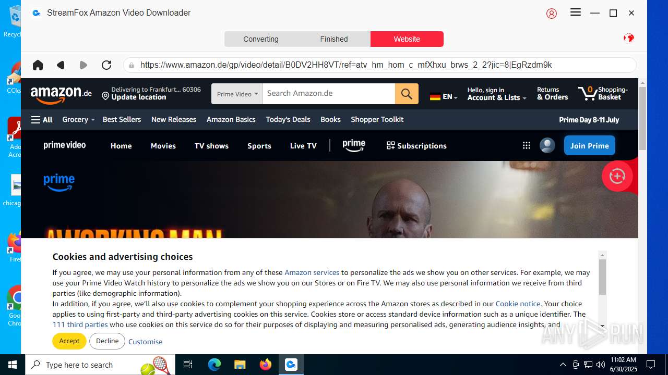This screenshot has width=668, height=375.
Task: Click the page vertical scrollbar thumb
Action: (x=642, y=118)
